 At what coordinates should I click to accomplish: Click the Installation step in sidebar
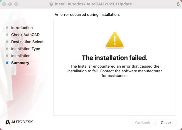(21, 56)
